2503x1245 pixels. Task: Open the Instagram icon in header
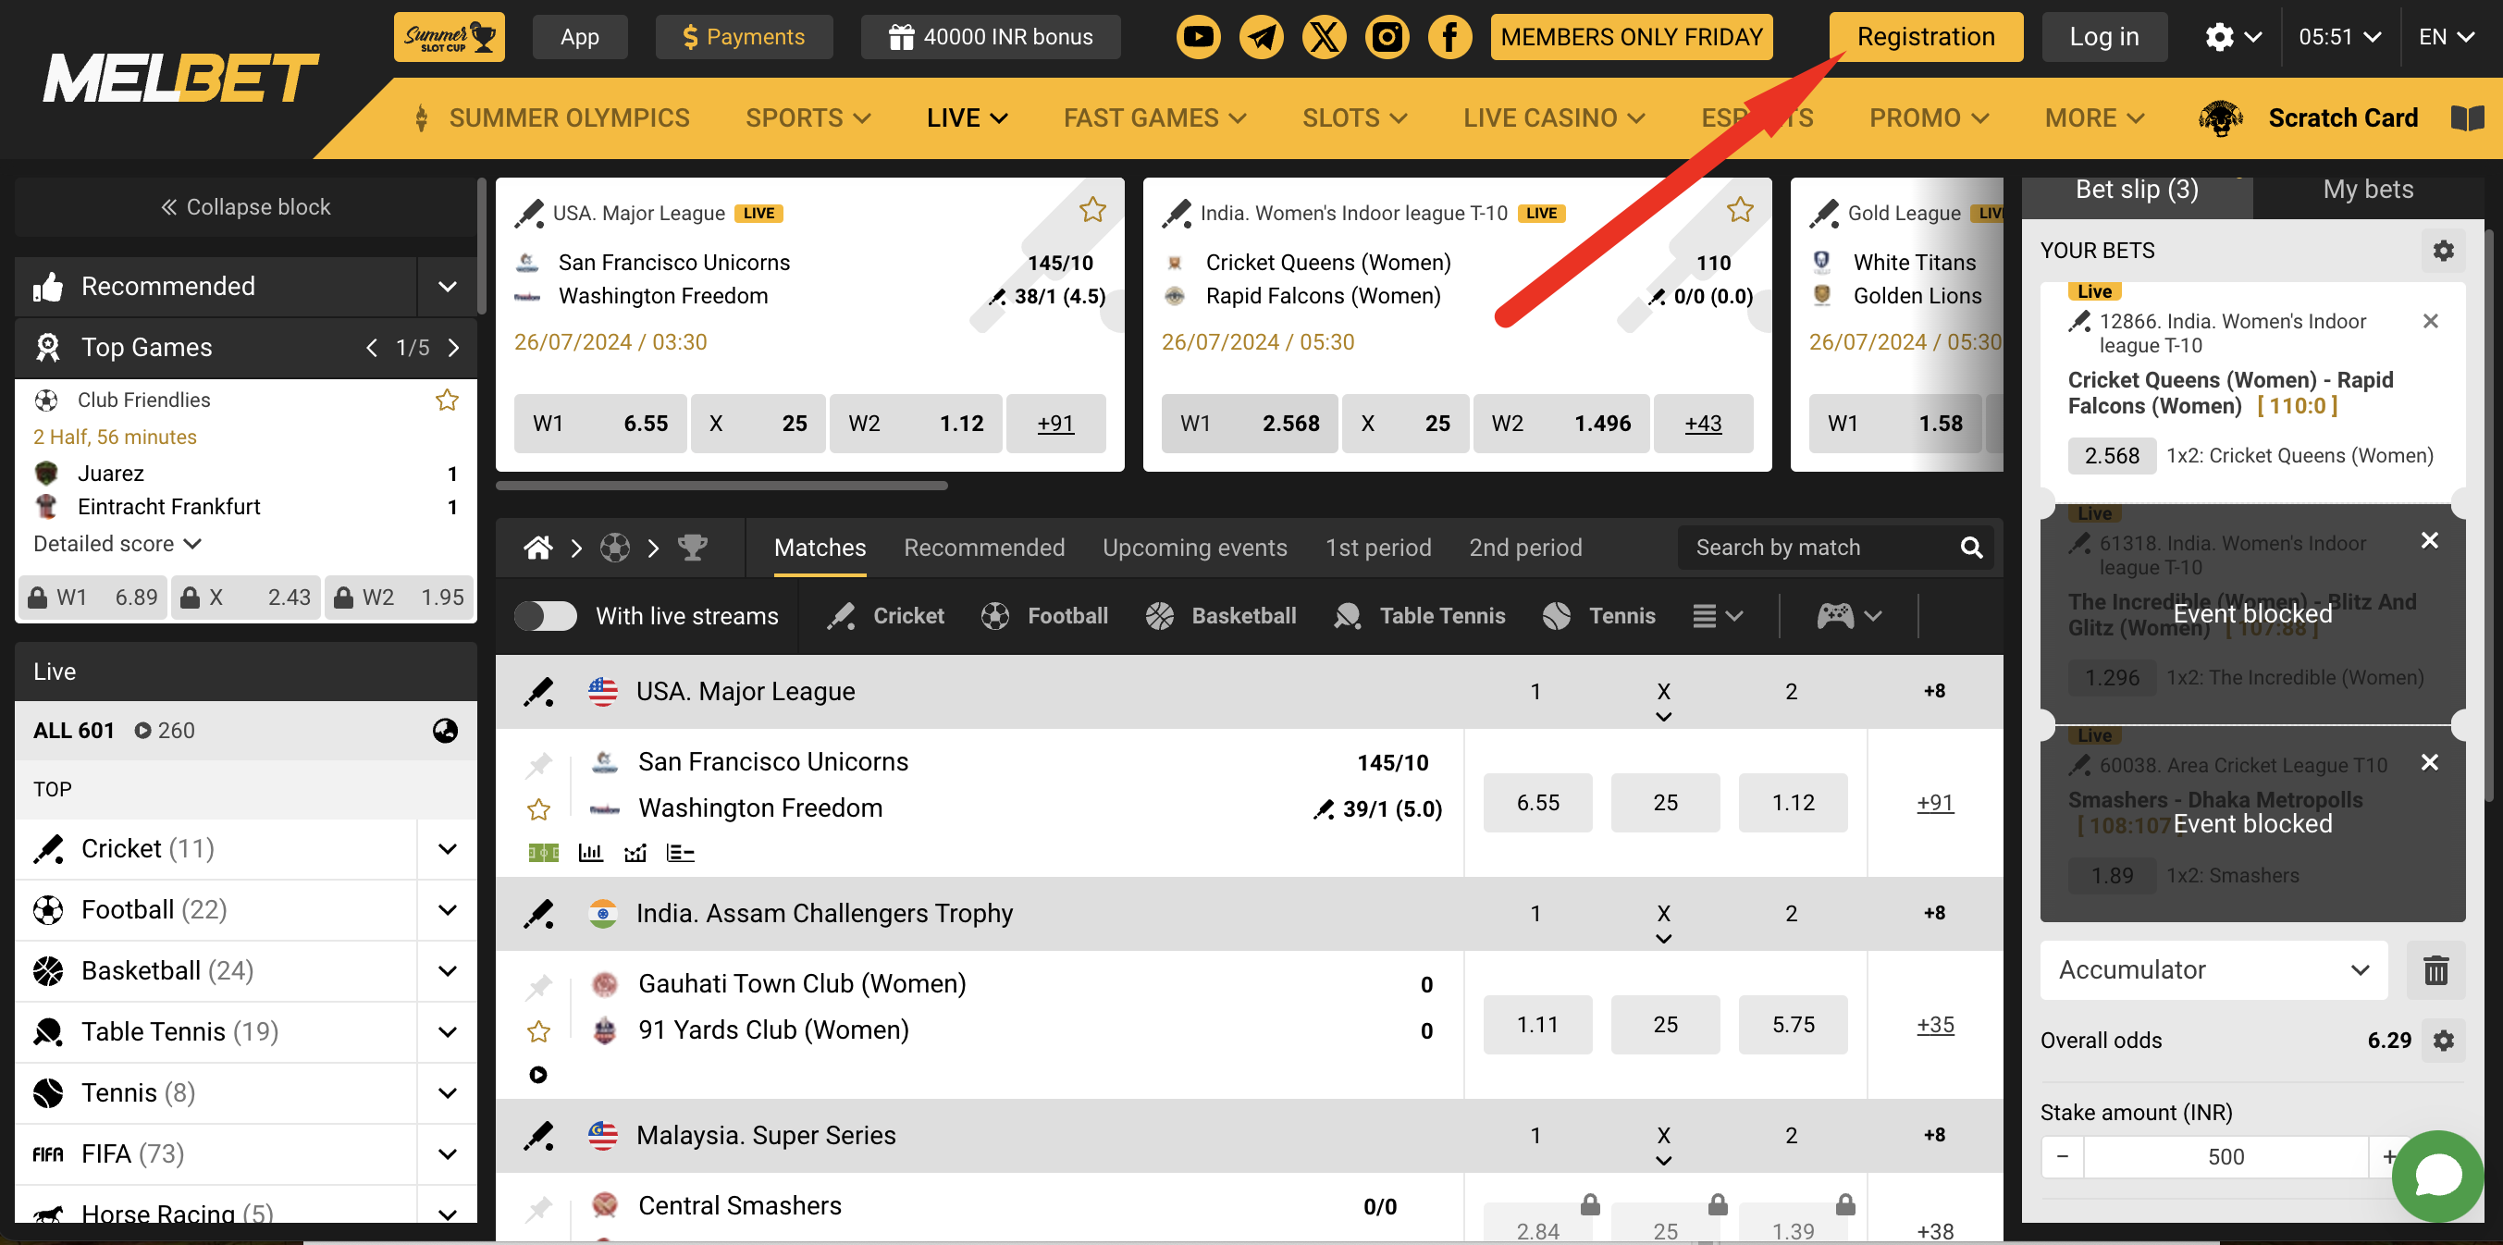(1387, 37)
